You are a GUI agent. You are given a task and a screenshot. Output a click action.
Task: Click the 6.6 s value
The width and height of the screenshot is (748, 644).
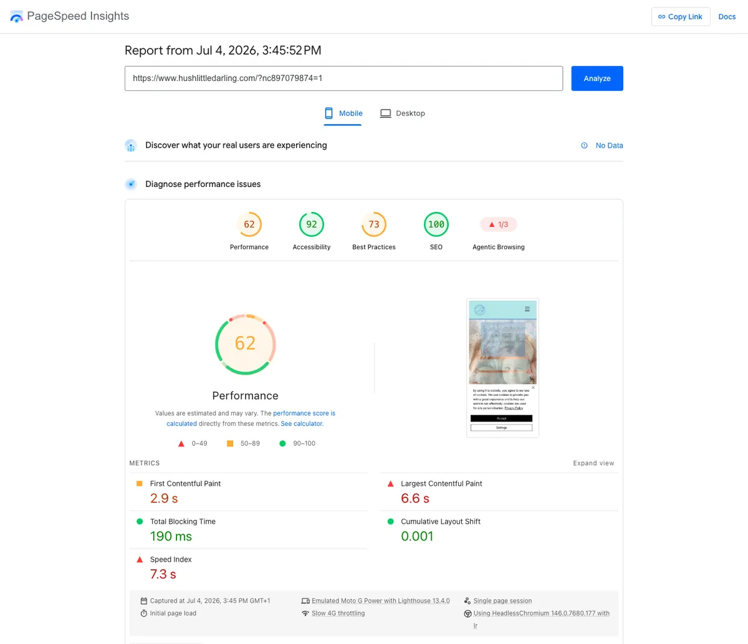coord(415,498)
